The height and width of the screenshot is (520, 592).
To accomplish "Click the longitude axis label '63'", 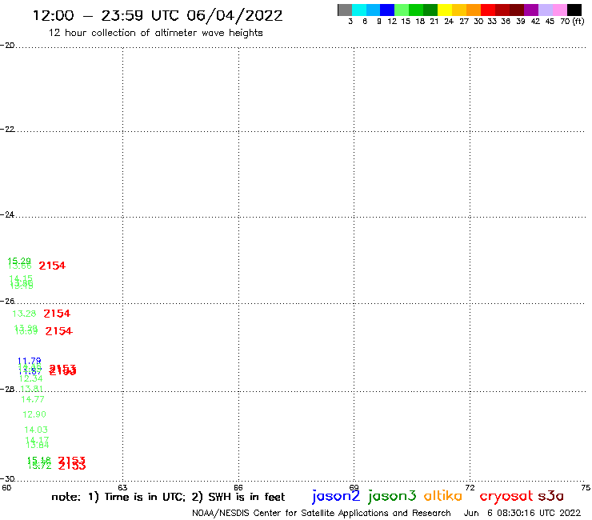I will [x=122, y=487].
